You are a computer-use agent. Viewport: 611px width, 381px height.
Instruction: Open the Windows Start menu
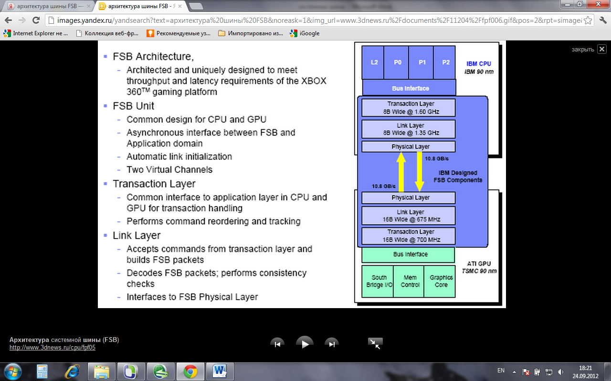point(12,371)
